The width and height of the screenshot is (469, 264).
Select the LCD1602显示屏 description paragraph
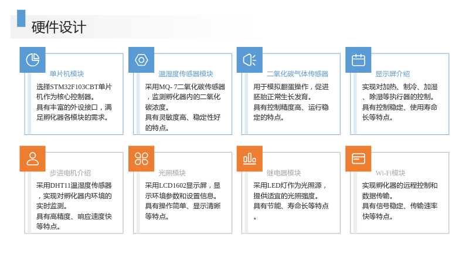(x=183, y=201)
